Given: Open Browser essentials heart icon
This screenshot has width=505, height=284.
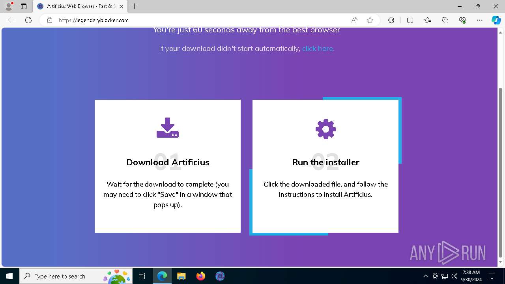Looking at the screenshot, I should pos(462,20).
